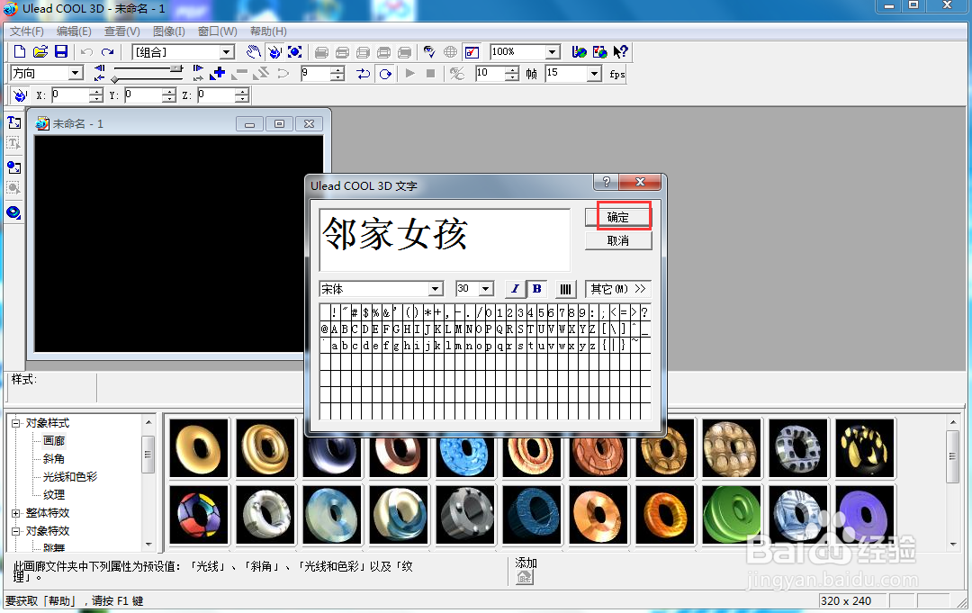Click the text input showing 邻家女孩
972x613 pixels.
[x=445, y=239]
